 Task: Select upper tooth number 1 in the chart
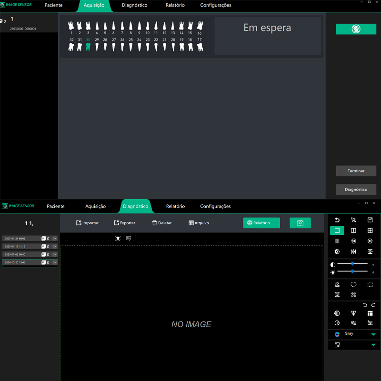coord(71,28)
